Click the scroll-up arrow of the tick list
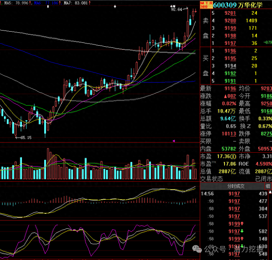This screenshot has width=272, height=260. click(270, 192)
